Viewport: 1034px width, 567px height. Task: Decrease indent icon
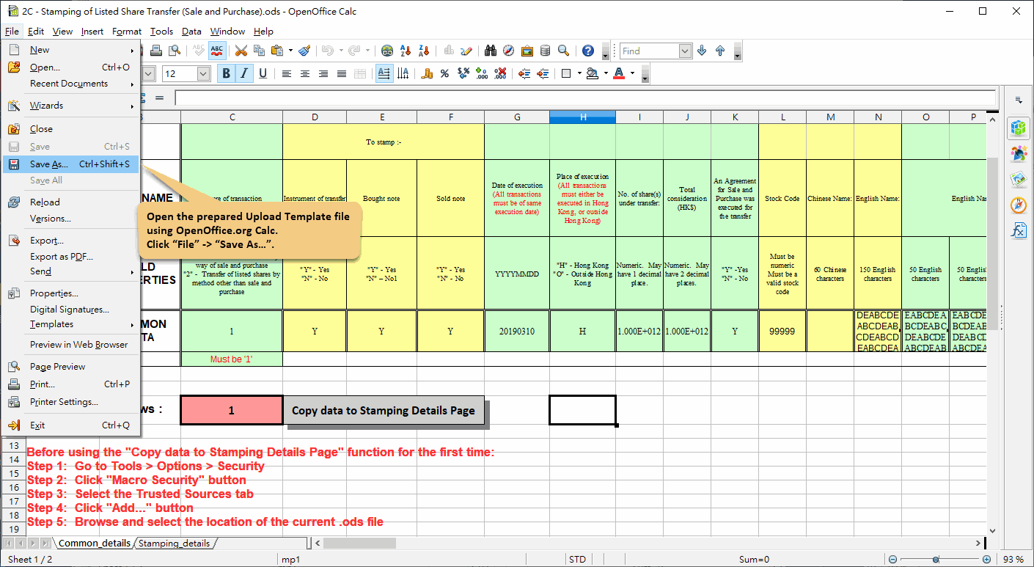[524, 73]
